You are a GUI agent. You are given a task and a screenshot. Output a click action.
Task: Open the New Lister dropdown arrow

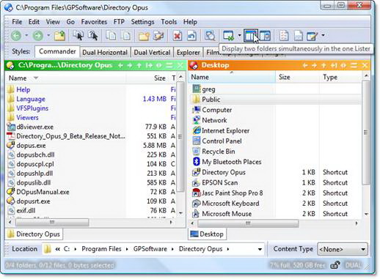pyautogui.click(x=239, y=36)
